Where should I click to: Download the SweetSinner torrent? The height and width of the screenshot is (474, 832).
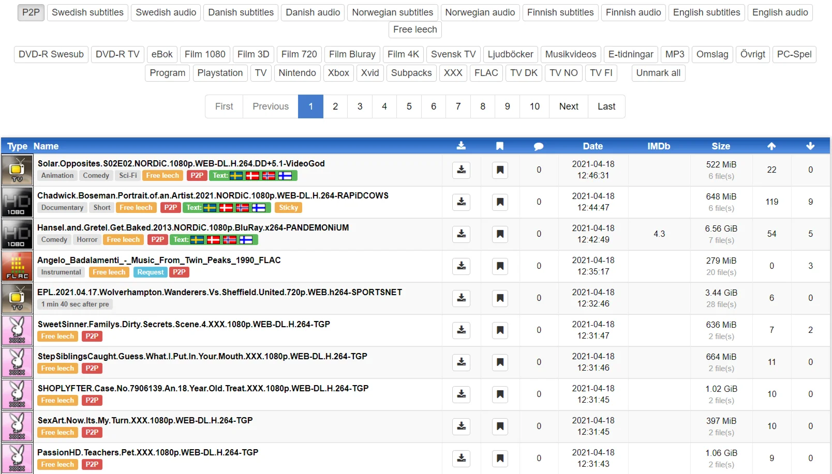(x=461, y=330)
